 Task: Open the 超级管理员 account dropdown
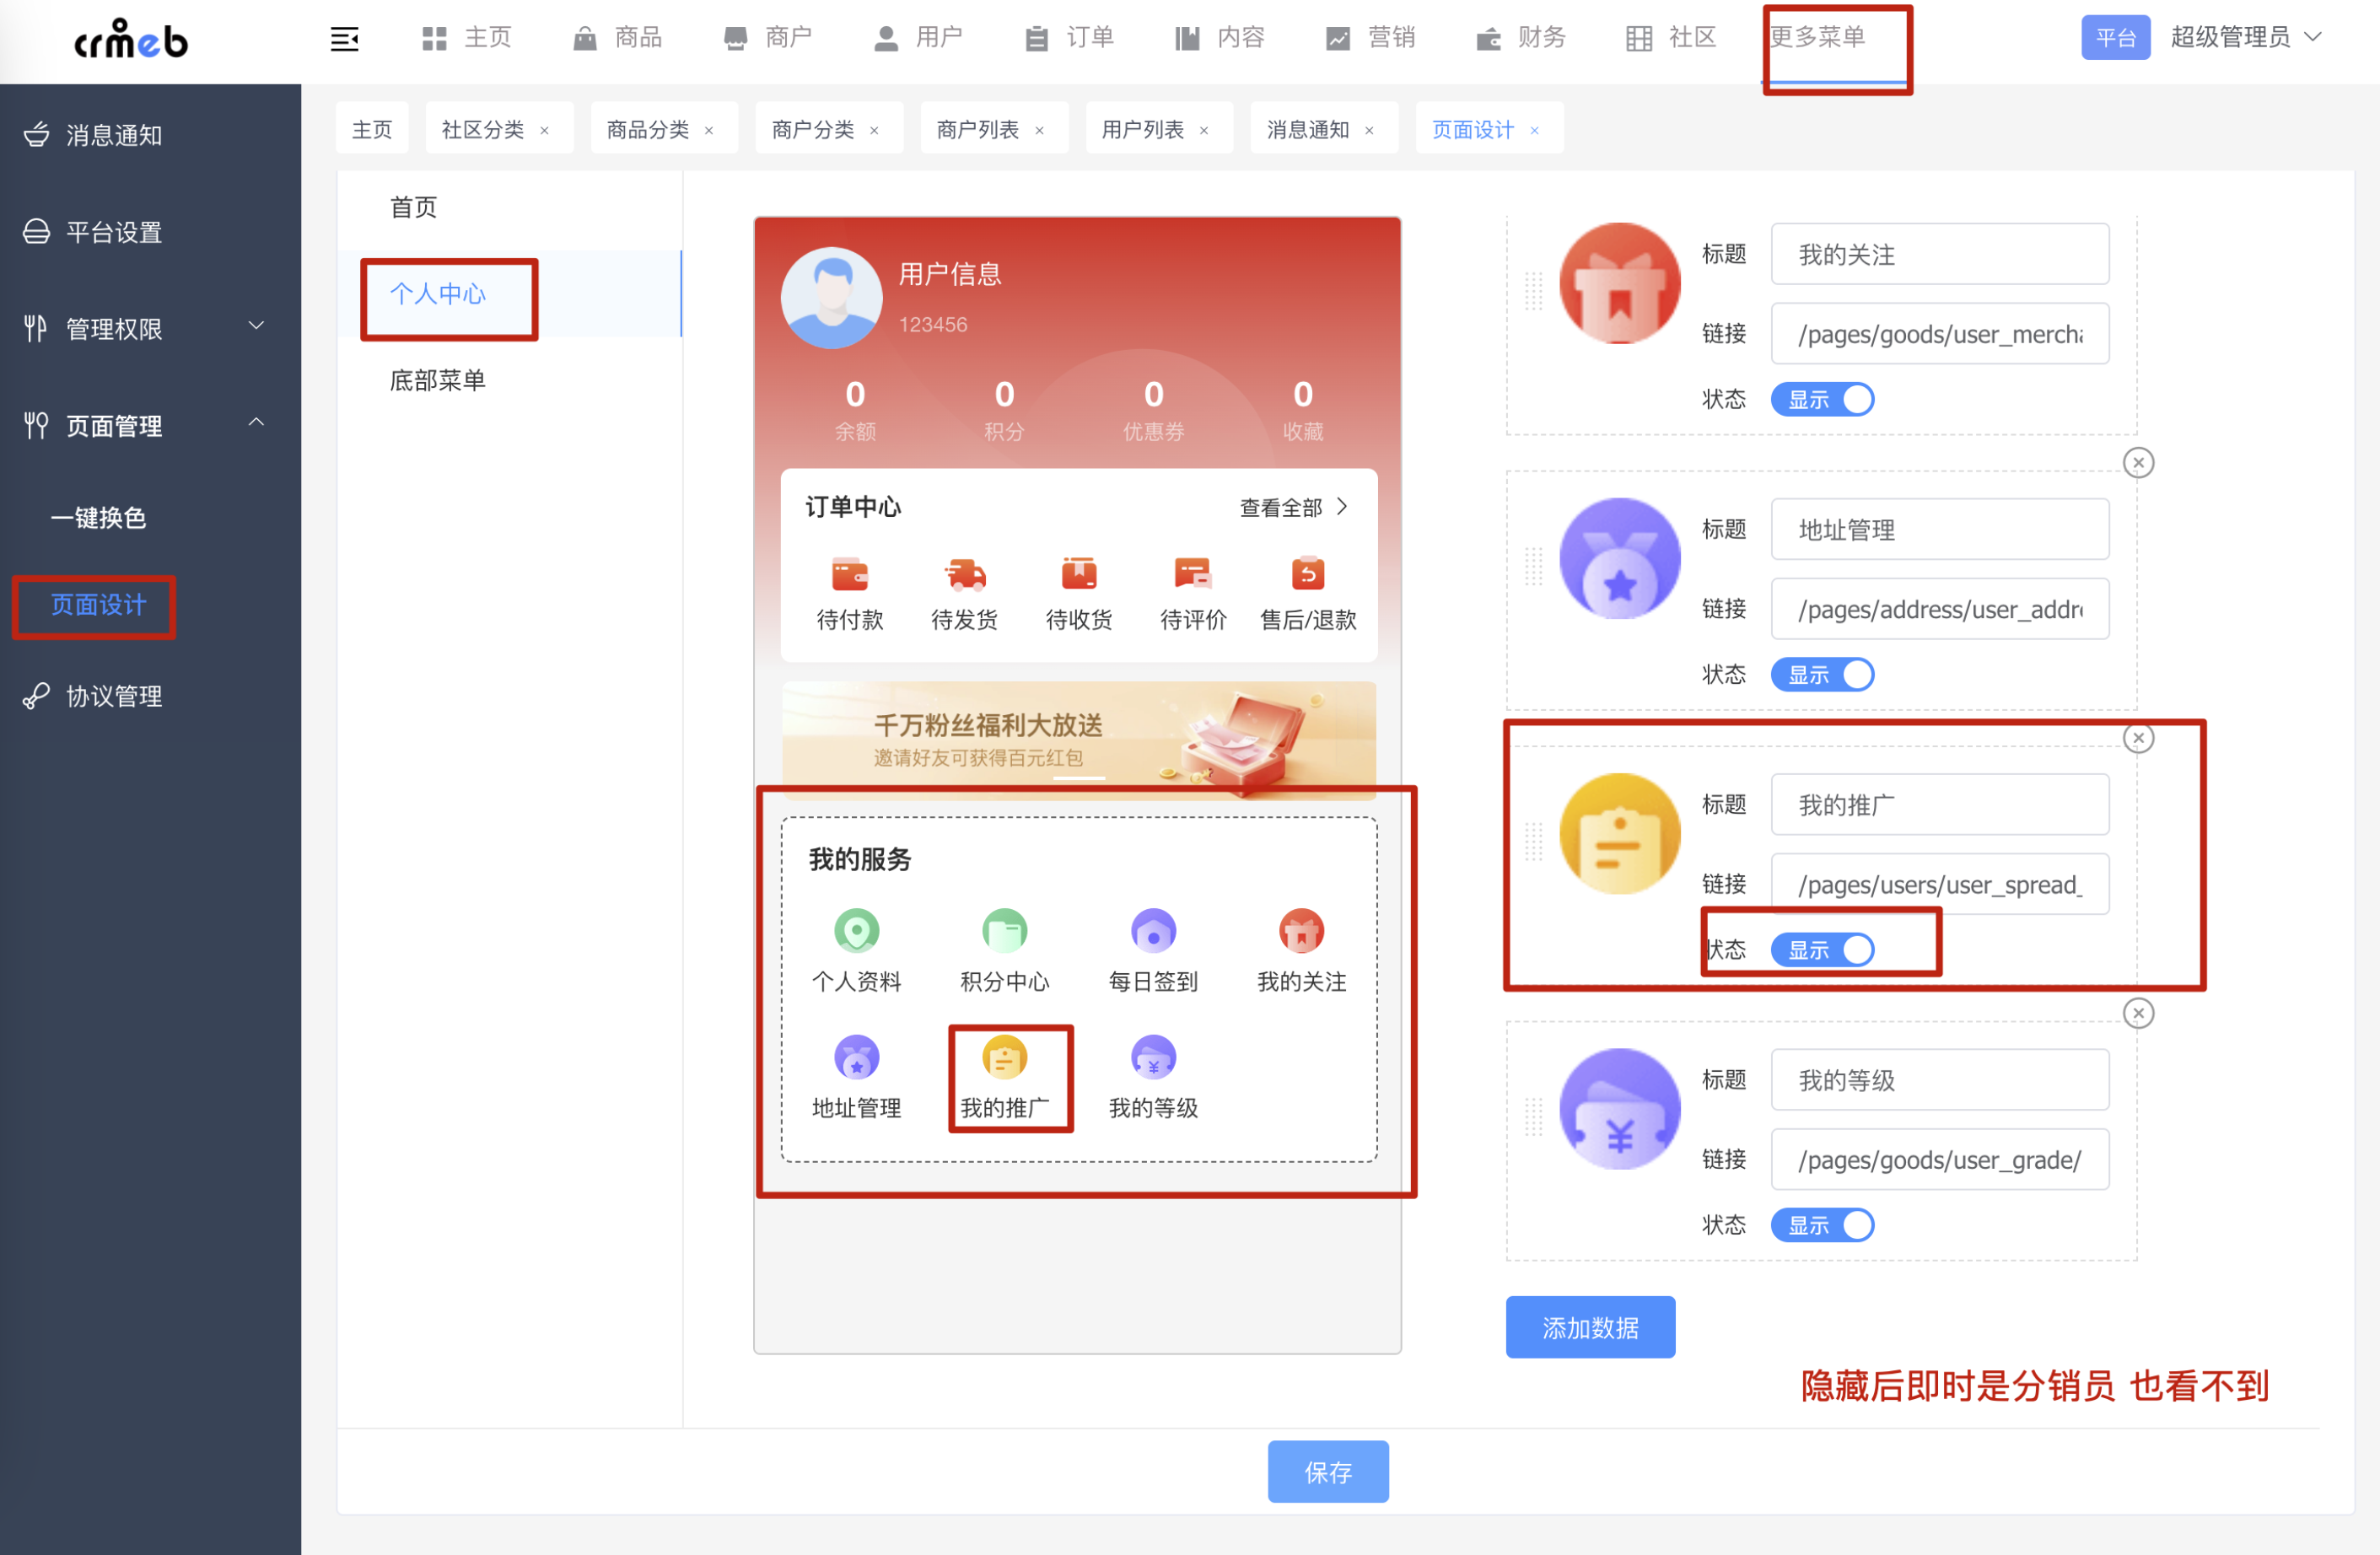2246,37
